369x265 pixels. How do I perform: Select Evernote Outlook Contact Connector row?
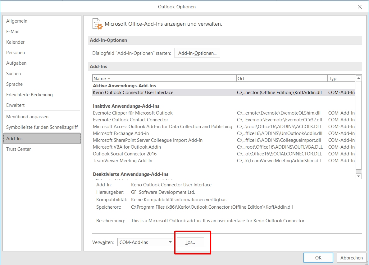click(224, 120)
